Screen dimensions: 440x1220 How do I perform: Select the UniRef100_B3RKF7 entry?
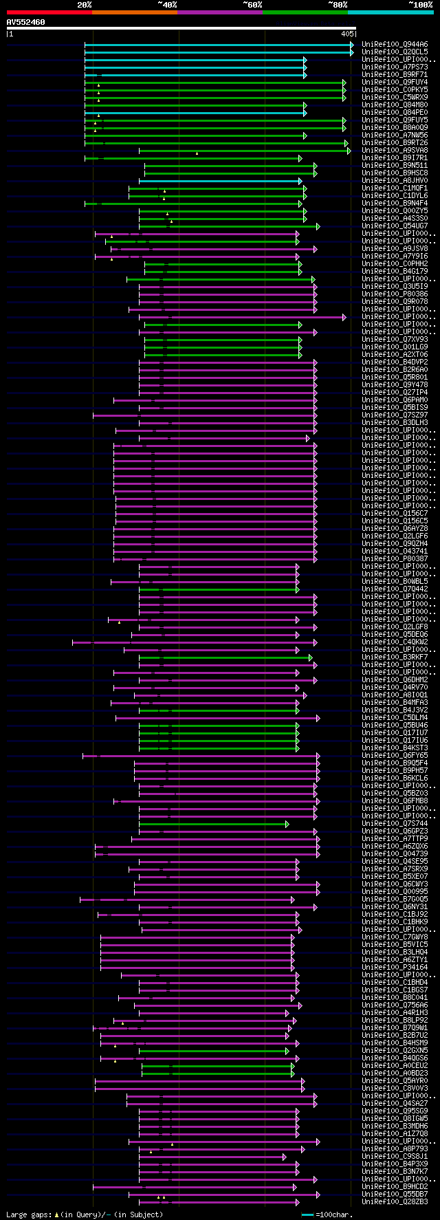pyautogui.click(x=395, y=657)
